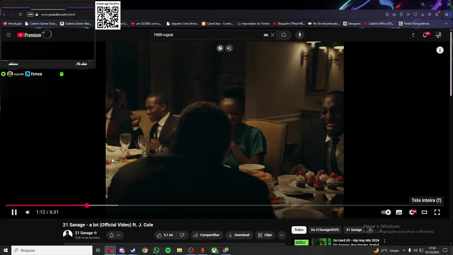
Task: Clear the search query with X
Action: [x=273, y=35]
